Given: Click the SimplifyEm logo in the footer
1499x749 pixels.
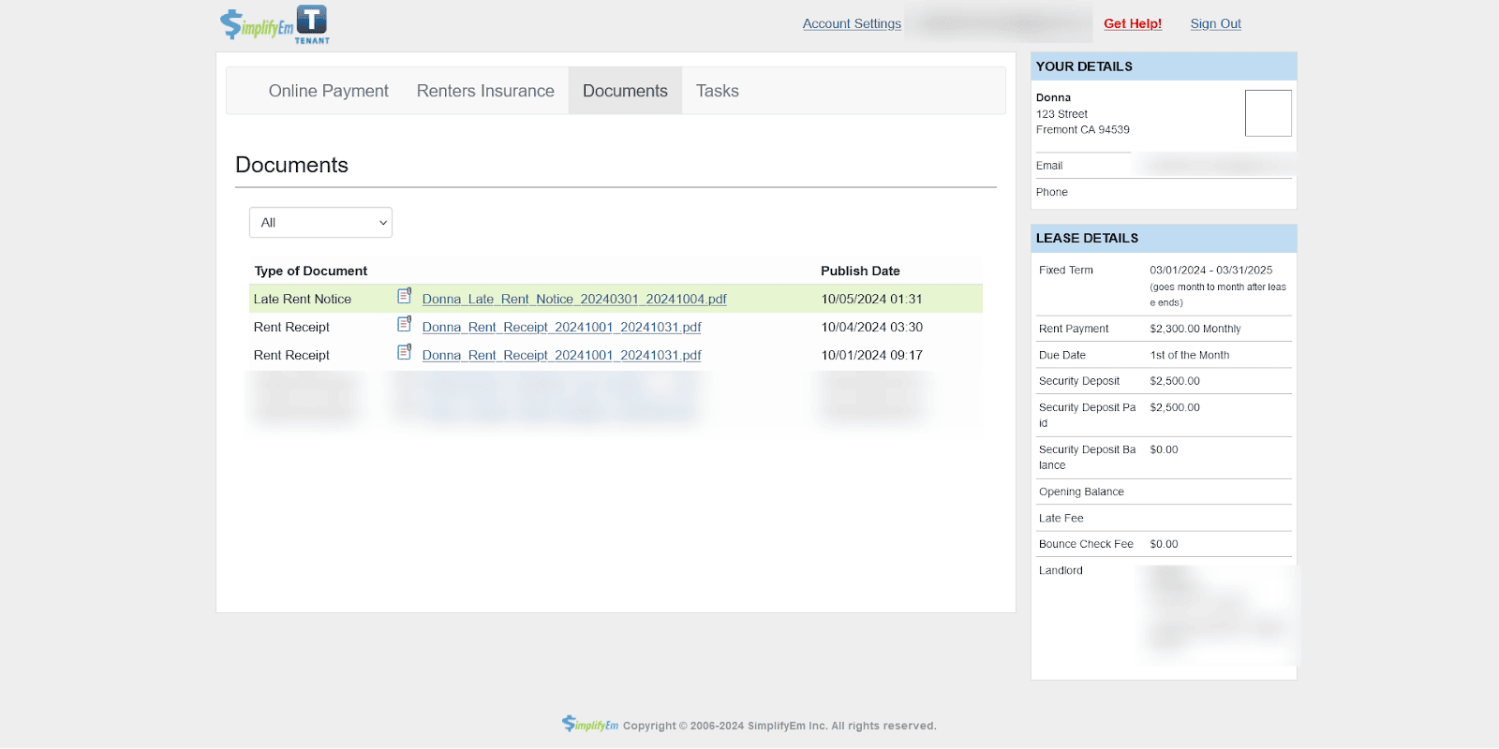Looking at the screenshot, I should coord(590,724).
